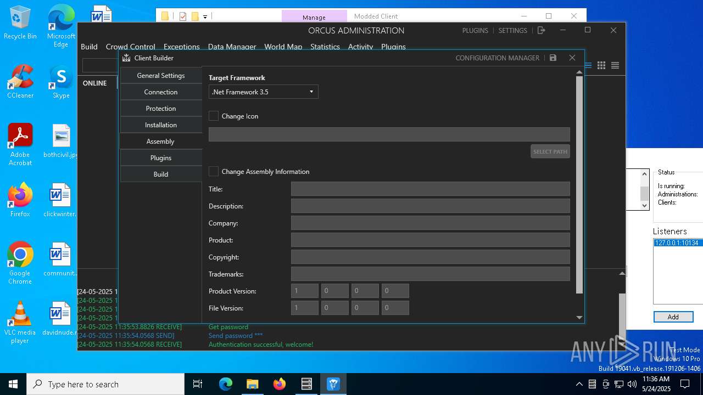Image resolution: width=703 pixels, height=395 pixels.
Task: Open the Windows Start menu
Action: point(13,384)
